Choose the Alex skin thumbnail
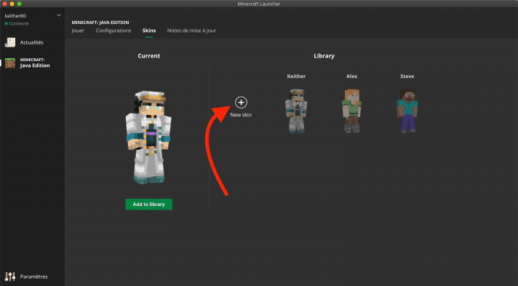518x286 pixels. click(352, 111)
